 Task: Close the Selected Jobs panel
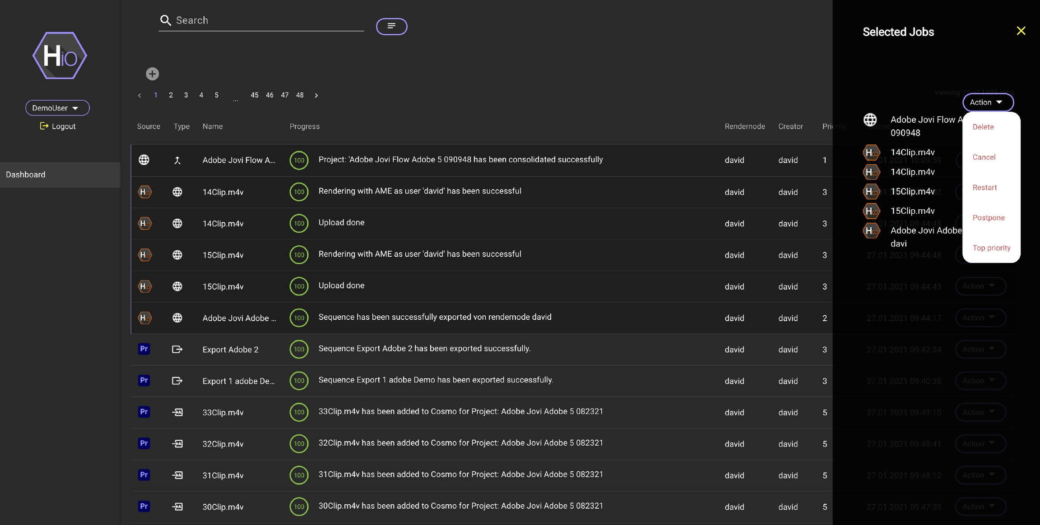pyautogui.click(x=1021, y=31)
